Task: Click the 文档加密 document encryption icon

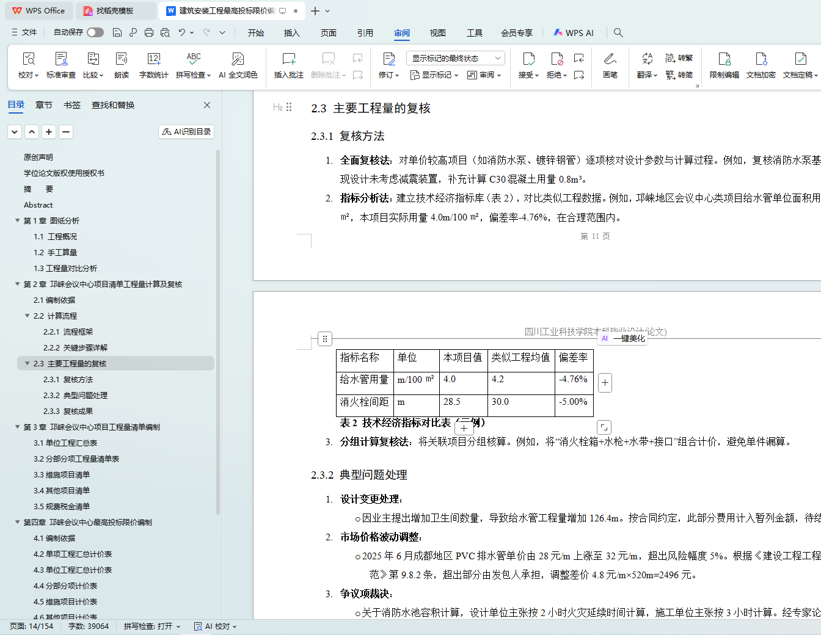Action: pos(761,59)
